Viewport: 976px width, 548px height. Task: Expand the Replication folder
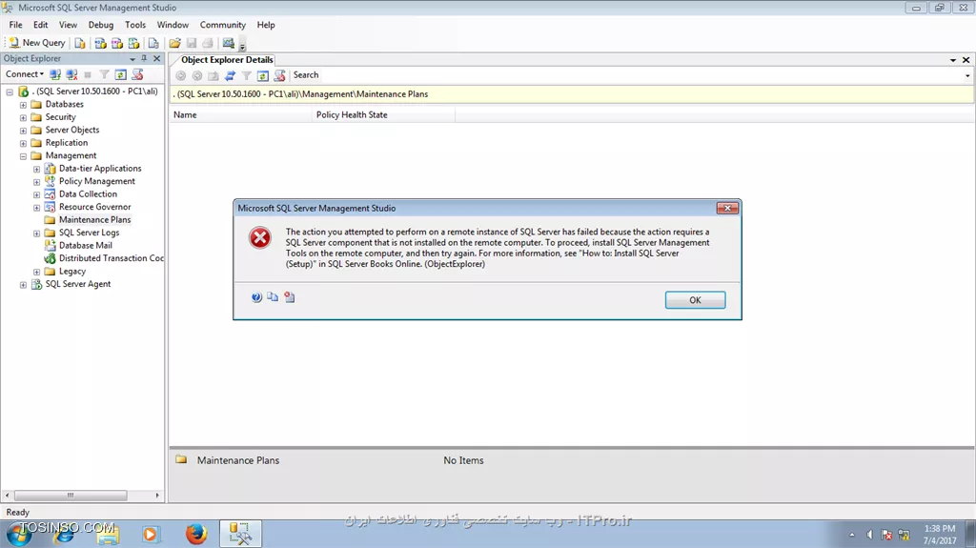click(x=23, y=143)
